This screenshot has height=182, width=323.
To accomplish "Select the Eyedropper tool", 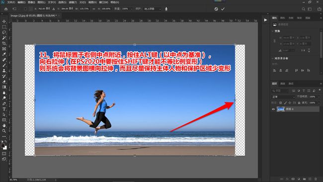I will (4, 54).
